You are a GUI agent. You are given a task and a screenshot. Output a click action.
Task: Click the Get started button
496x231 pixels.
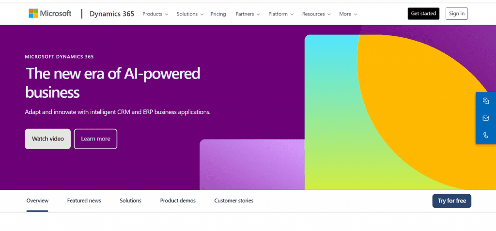423,14
